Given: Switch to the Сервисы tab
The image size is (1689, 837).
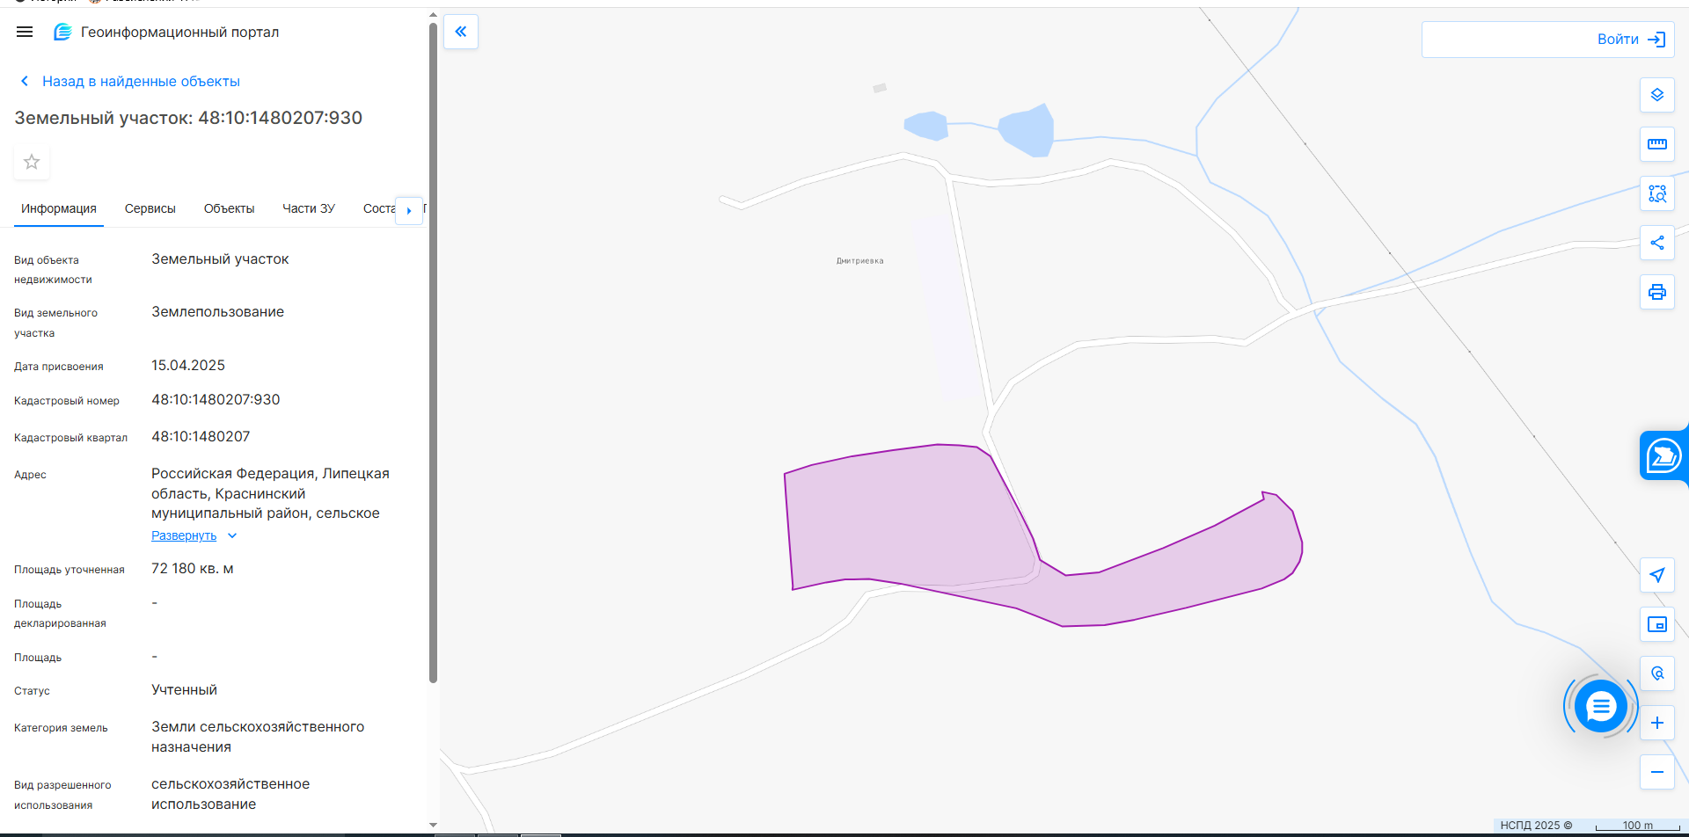Looking at the screenshot, I should coord(150,208).
